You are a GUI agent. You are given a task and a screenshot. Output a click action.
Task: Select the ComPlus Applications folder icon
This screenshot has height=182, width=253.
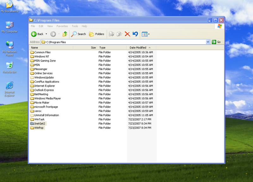click(32, 81)
